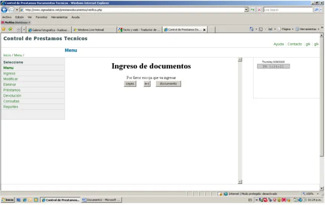Click the Show Desktop quick launch icon
Screen dimensions: 325x205
(19, 200)
